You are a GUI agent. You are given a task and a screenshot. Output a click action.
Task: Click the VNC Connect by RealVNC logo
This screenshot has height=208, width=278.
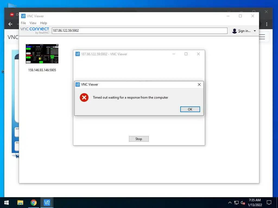pyautogui.click(x=35, y=30)
